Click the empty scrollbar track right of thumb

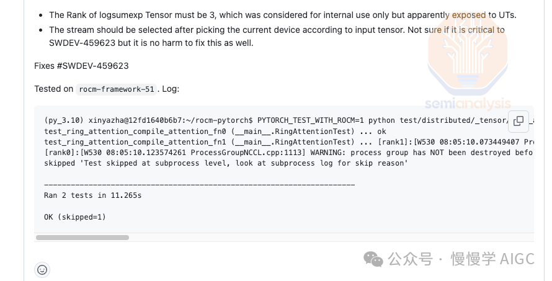point(329,237)
